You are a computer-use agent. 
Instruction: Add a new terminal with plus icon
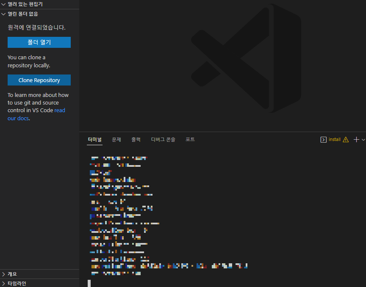[356, 140]
